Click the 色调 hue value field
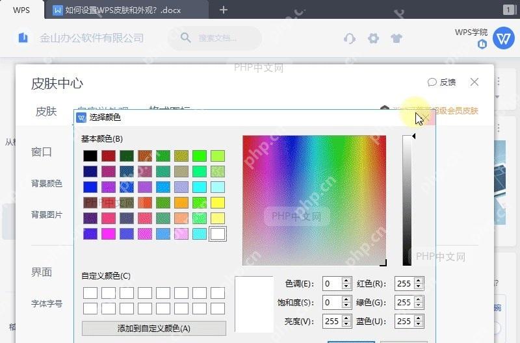 332,284
